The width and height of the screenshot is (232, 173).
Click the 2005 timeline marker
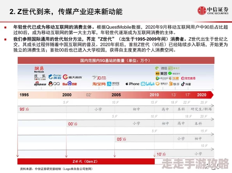click(116, 95)
